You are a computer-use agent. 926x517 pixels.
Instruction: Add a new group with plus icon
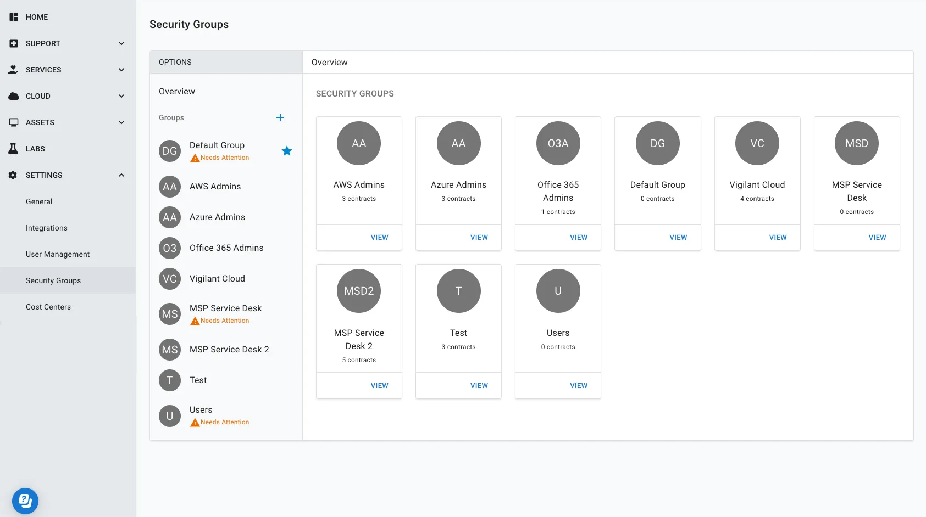(280, 117)
